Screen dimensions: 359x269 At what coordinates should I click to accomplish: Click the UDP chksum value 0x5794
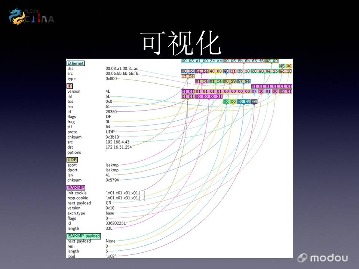pos(112,180)
